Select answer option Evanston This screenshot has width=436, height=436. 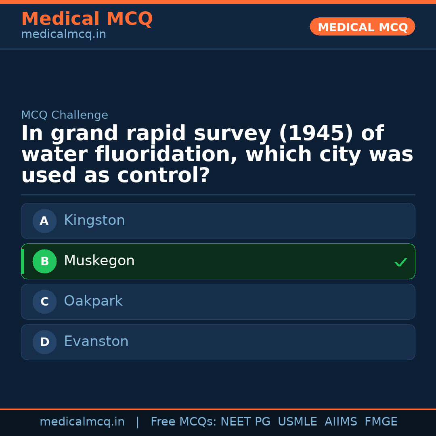218,342
